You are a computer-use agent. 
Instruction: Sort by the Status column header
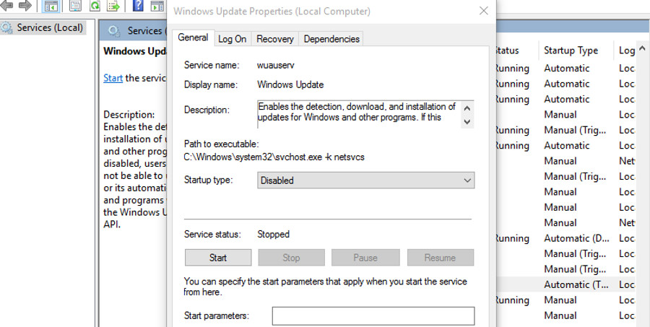tap(506, 51)
